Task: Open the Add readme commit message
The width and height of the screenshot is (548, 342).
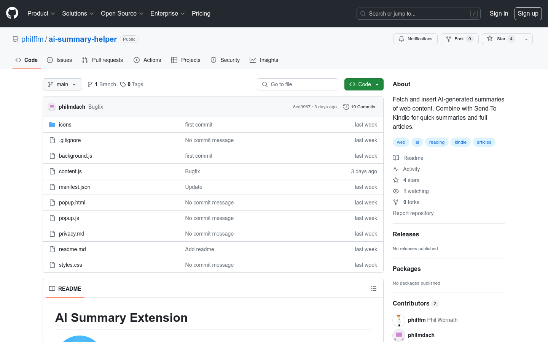Action: click(200, 249)
